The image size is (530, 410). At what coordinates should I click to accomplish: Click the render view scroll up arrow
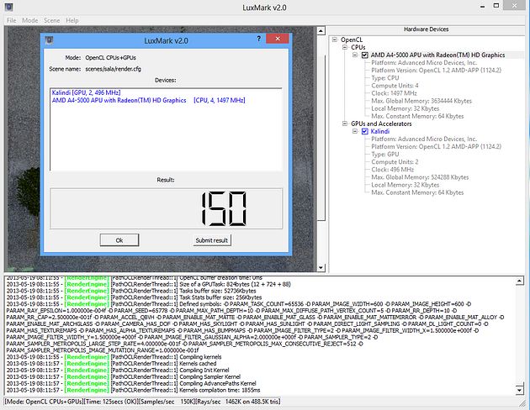tap(321, 31)
